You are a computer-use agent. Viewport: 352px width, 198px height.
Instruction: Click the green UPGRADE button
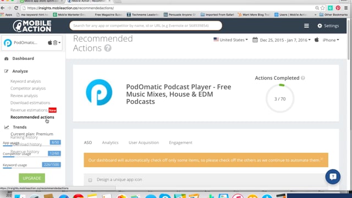pyautogui.click(x=32, y=178)
